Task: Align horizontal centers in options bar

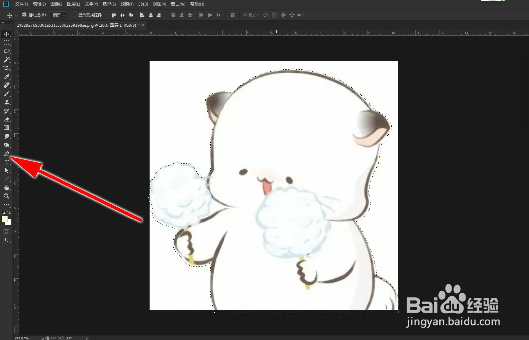Action: pos(151,15)
